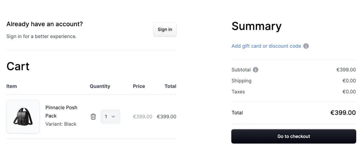Click the Variant: Black label
This screenshot has height=168, width=363.
pos(61,124)
